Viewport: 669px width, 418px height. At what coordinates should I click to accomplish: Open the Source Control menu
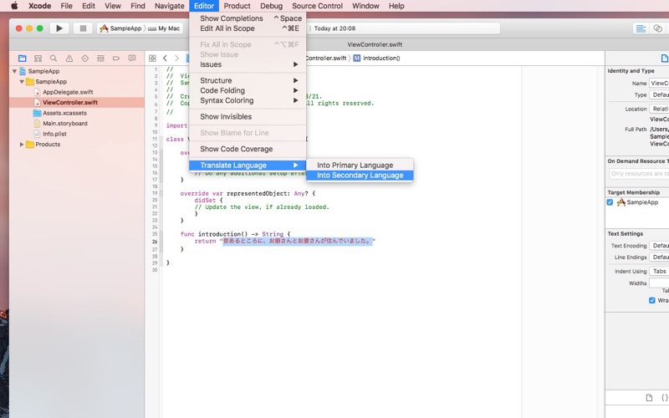317,6
